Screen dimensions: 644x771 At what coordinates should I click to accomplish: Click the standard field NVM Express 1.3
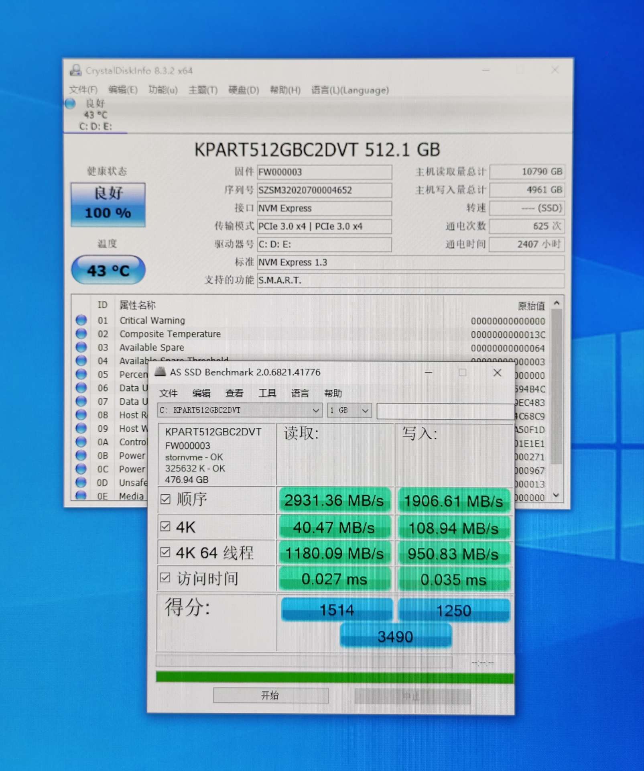pos(410,262)
